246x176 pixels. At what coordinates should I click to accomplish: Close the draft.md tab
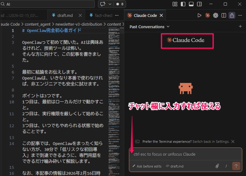point(80,15)
